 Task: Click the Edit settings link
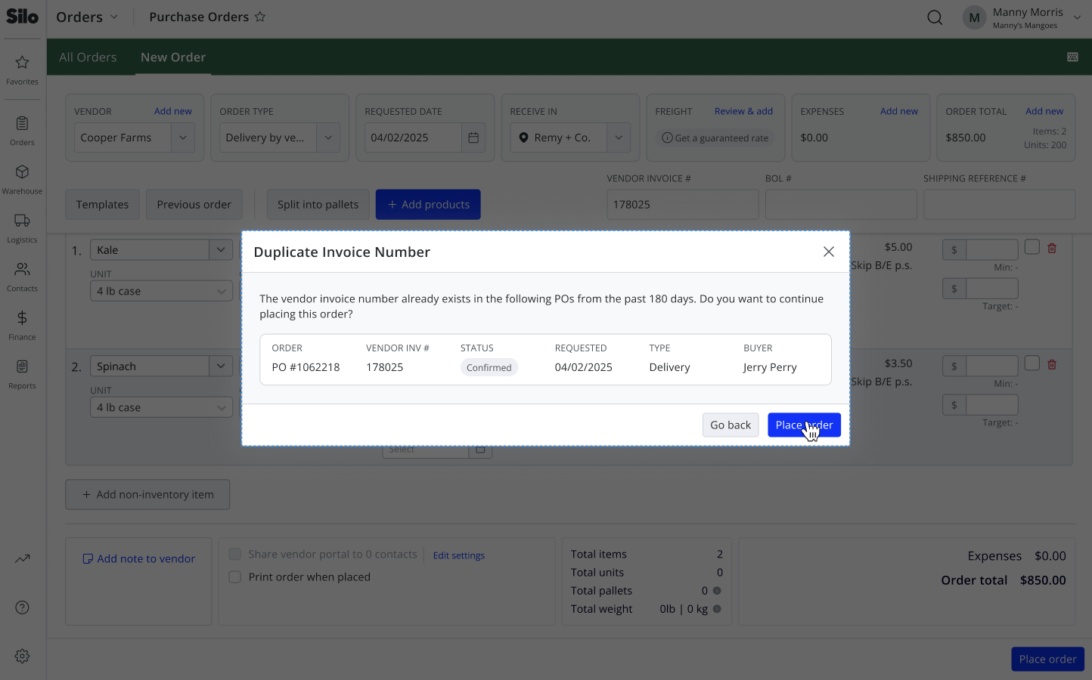click(459, 555)
